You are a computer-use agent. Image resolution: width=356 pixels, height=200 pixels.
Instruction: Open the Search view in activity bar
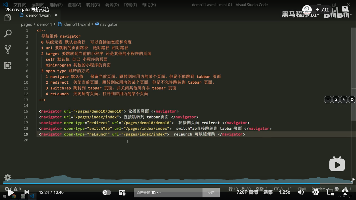(x=8, y=34)
